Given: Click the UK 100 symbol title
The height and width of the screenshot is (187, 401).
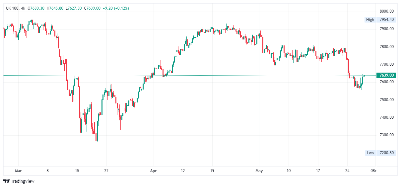Looking at the screenshot, I should coord(12,8).
